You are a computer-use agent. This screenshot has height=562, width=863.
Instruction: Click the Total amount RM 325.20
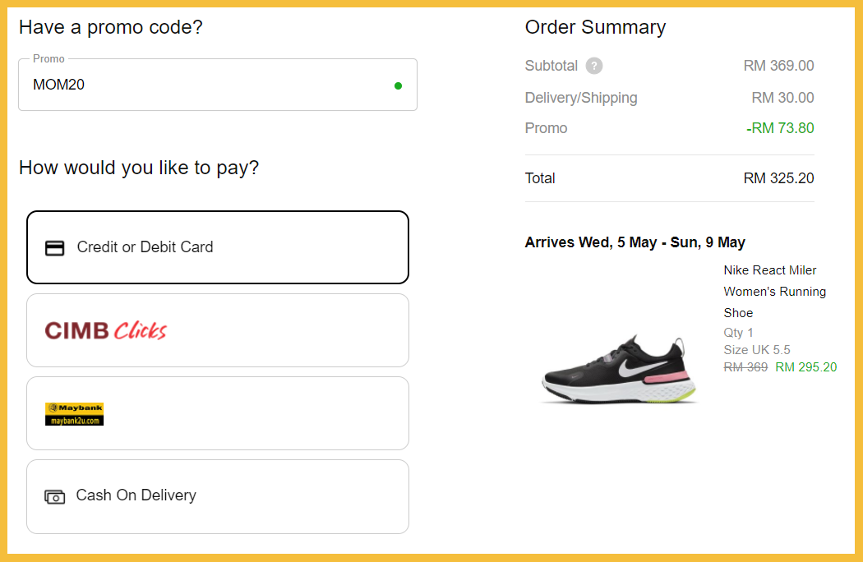coord(778,178)
